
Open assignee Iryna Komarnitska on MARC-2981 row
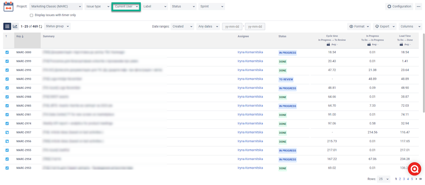250,114
